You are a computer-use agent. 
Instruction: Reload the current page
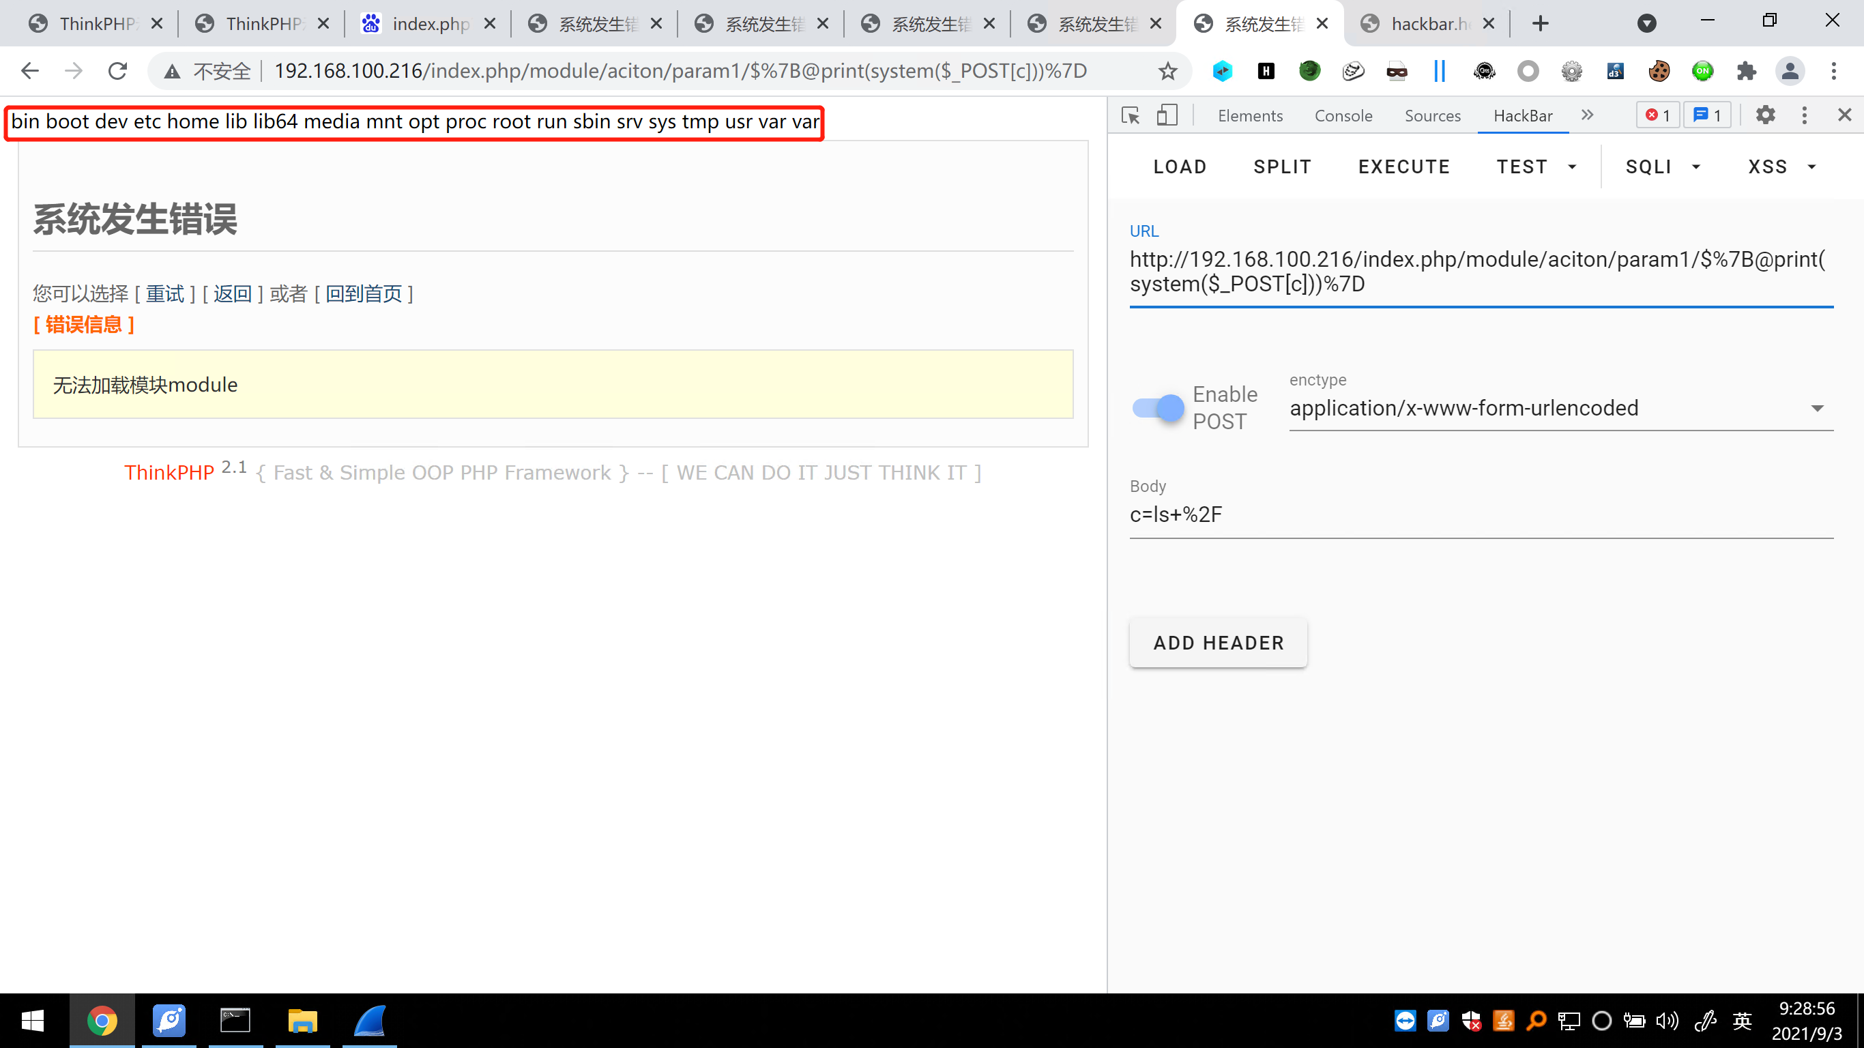tap(117, 71)
